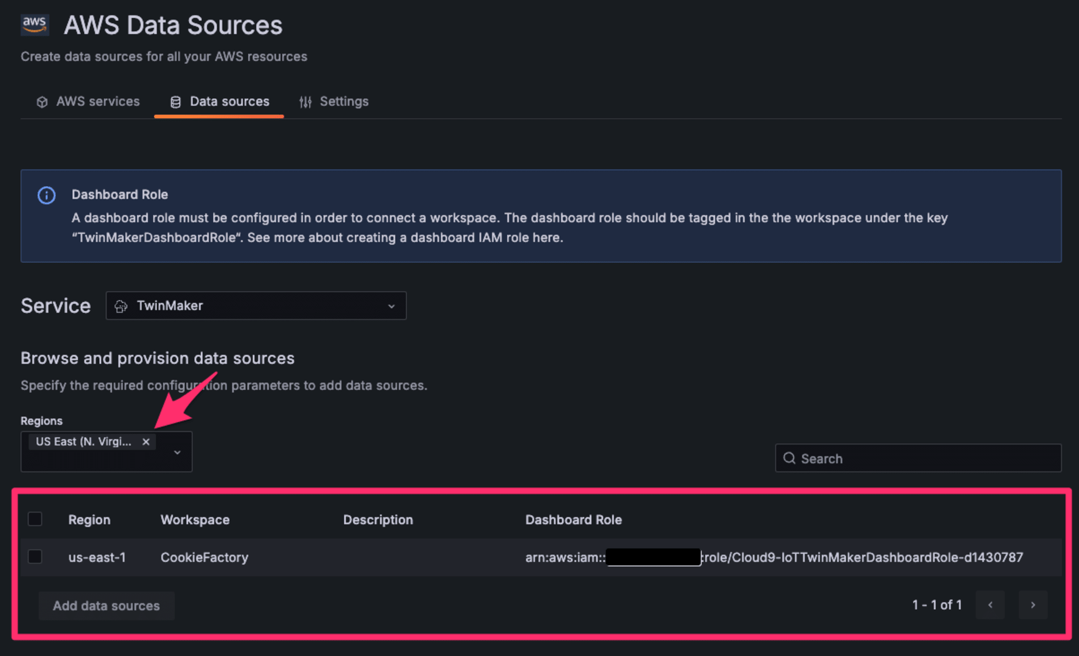Image resolution: width=1079 pixels, height=656 pixels.
Task: Click the Add data sources button
Action: point(106,606)
